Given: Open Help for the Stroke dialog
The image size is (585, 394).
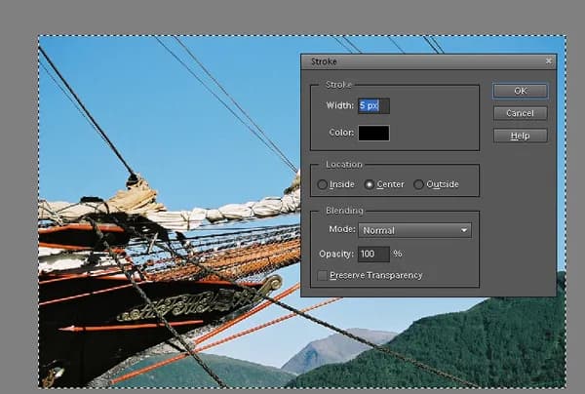Looking at the screenshot, I should tap(520, 136).
